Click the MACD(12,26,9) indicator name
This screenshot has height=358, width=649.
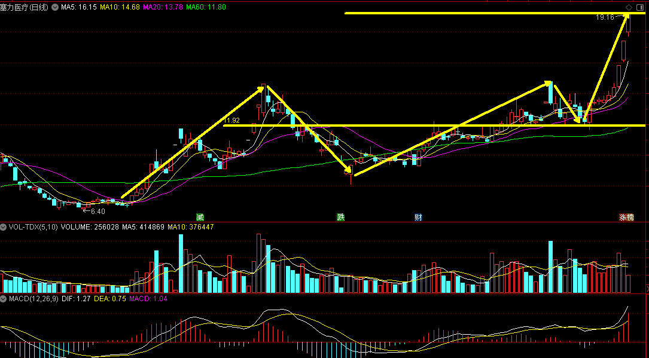[33, 298]
